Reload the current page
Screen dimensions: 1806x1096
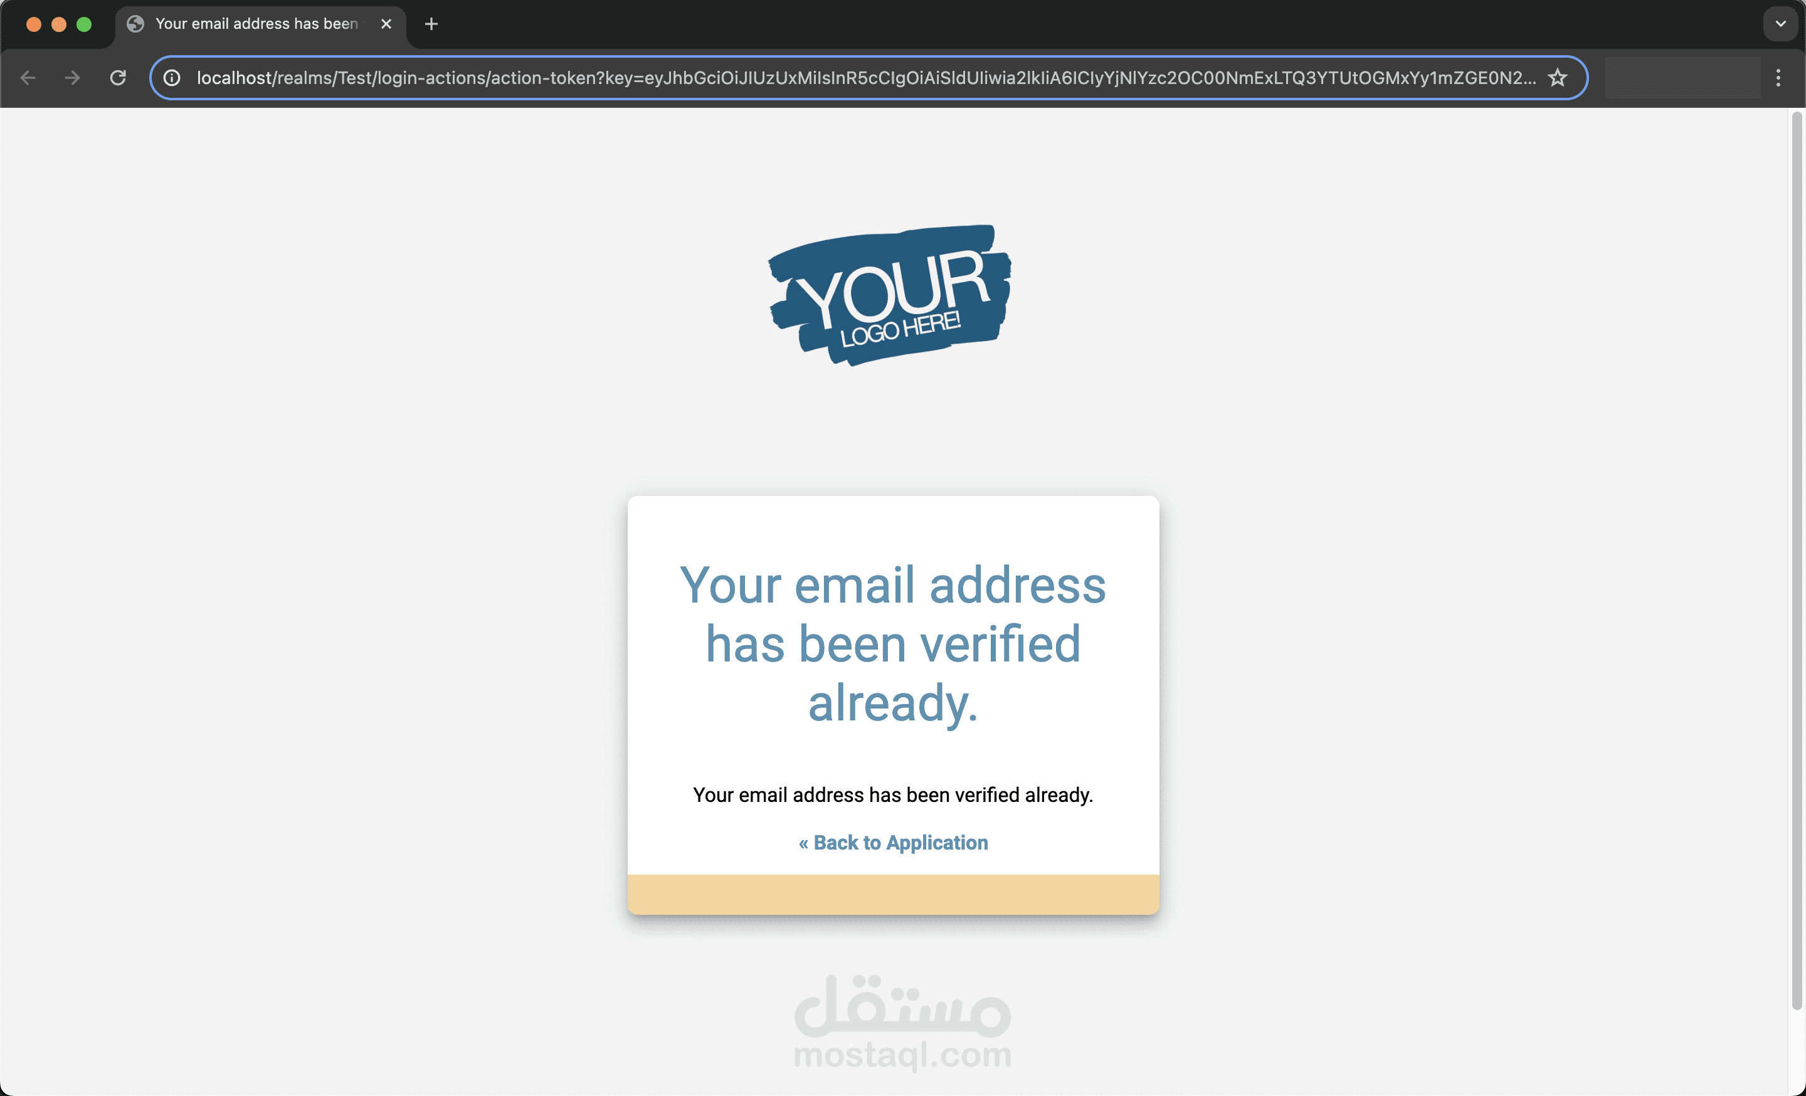click(x=118, y=78)
